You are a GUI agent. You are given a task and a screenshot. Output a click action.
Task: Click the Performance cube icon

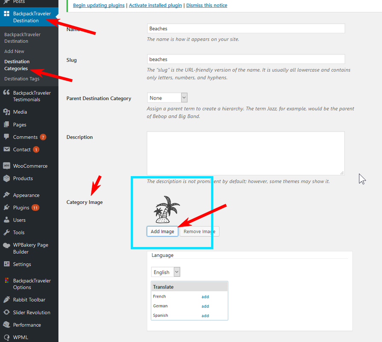6,325
